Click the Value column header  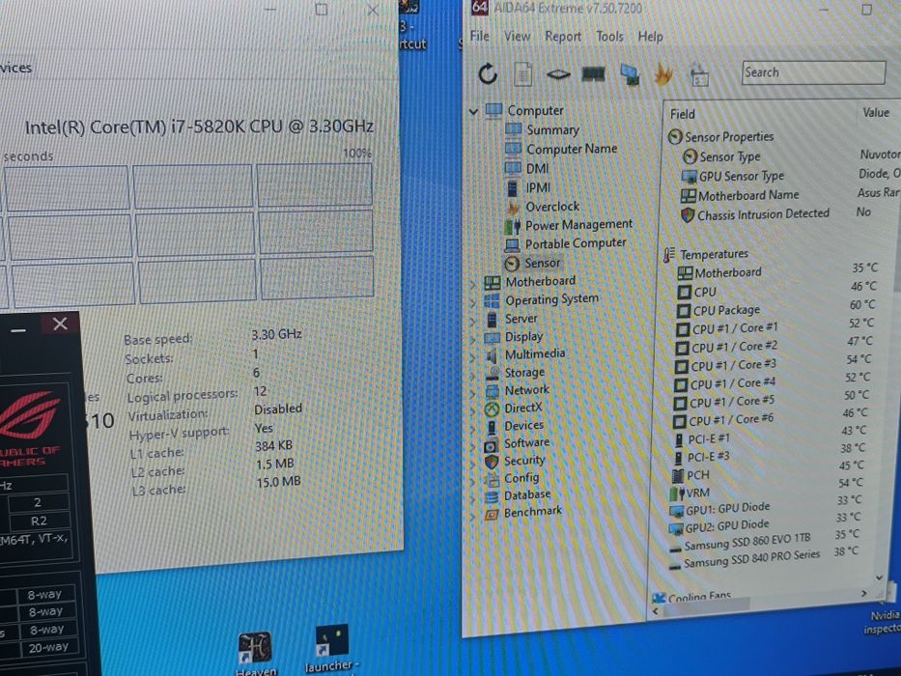(x=876, y=112)
